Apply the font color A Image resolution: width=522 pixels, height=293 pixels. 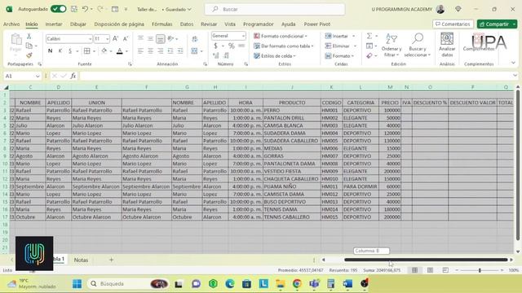click(120, 50)
